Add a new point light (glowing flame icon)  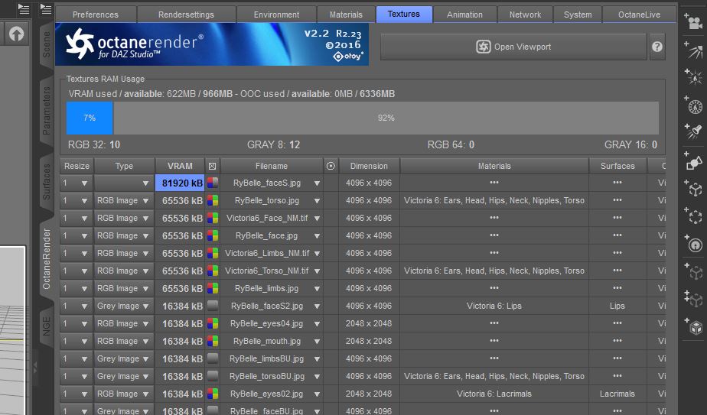pos(693,77)
